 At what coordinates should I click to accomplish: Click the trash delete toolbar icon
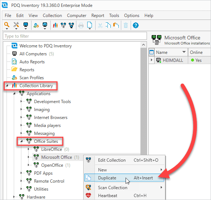(x=126, y=25)
